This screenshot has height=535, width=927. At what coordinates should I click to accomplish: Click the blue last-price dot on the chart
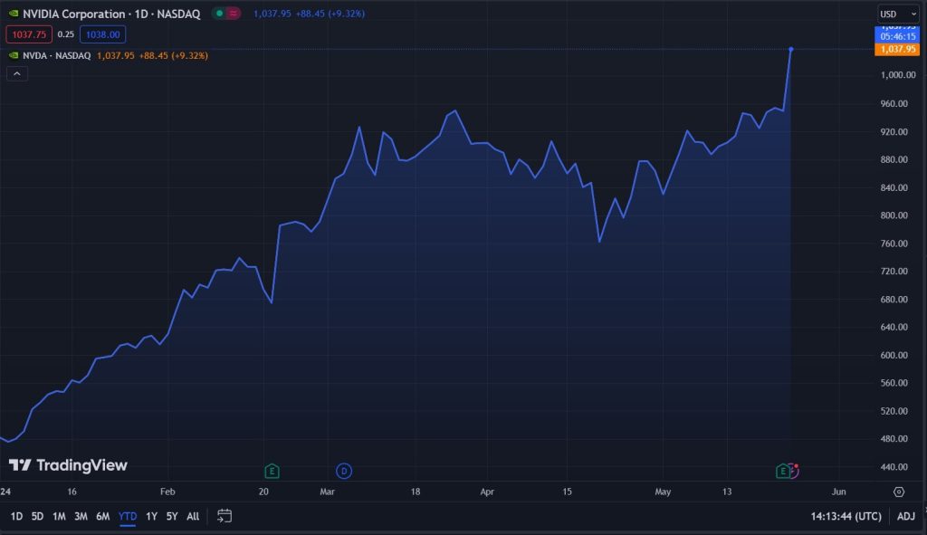pyautogui.click(x=790, y=50)
